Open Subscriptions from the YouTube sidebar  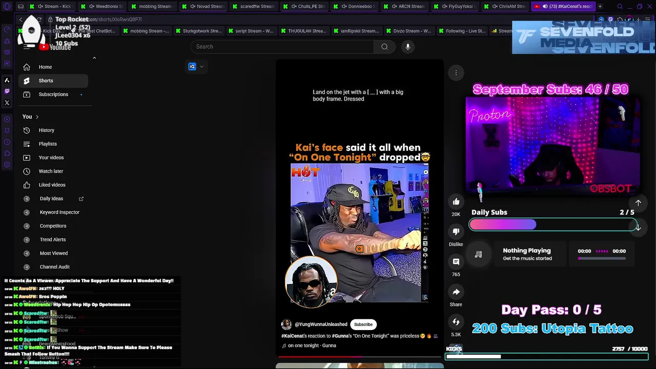pyautogui.click(x=53, y=94)
